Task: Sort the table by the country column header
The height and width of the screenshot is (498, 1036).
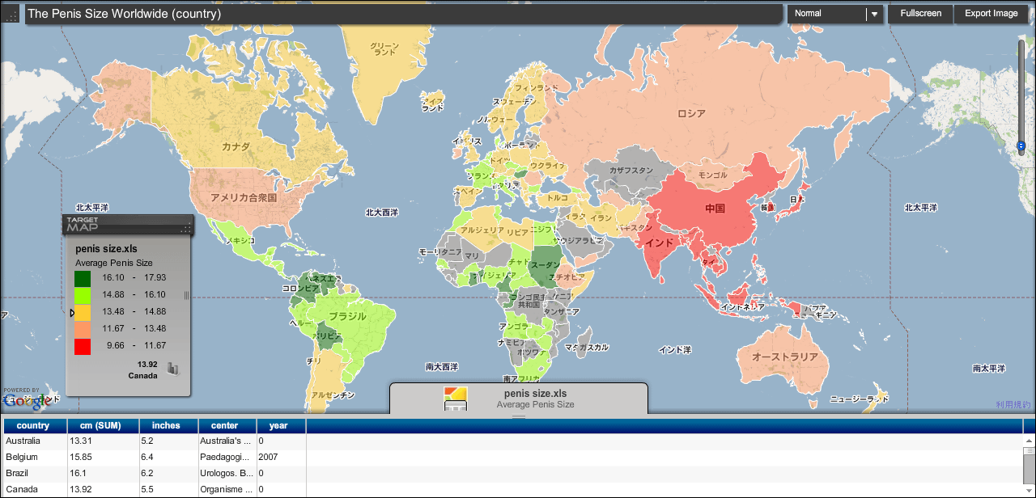Action: click(33, 425)
